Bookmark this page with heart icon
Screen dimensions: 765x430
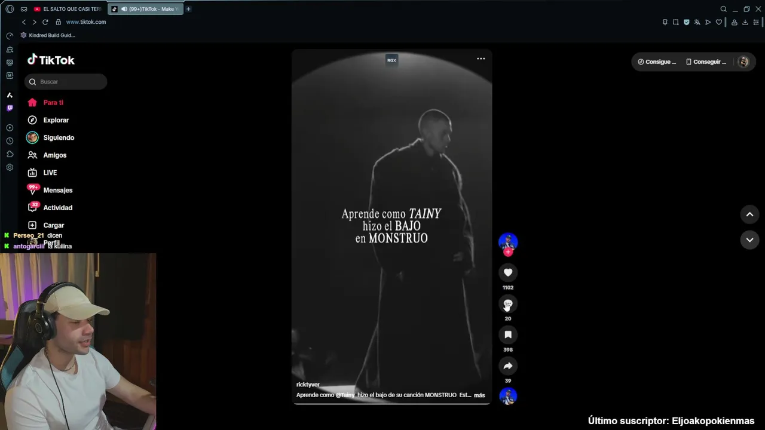tap(718, 22)
